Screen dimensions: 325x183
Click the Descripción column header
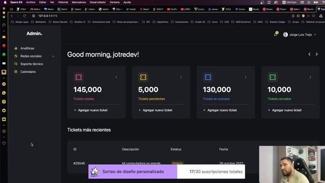(131, 149)
